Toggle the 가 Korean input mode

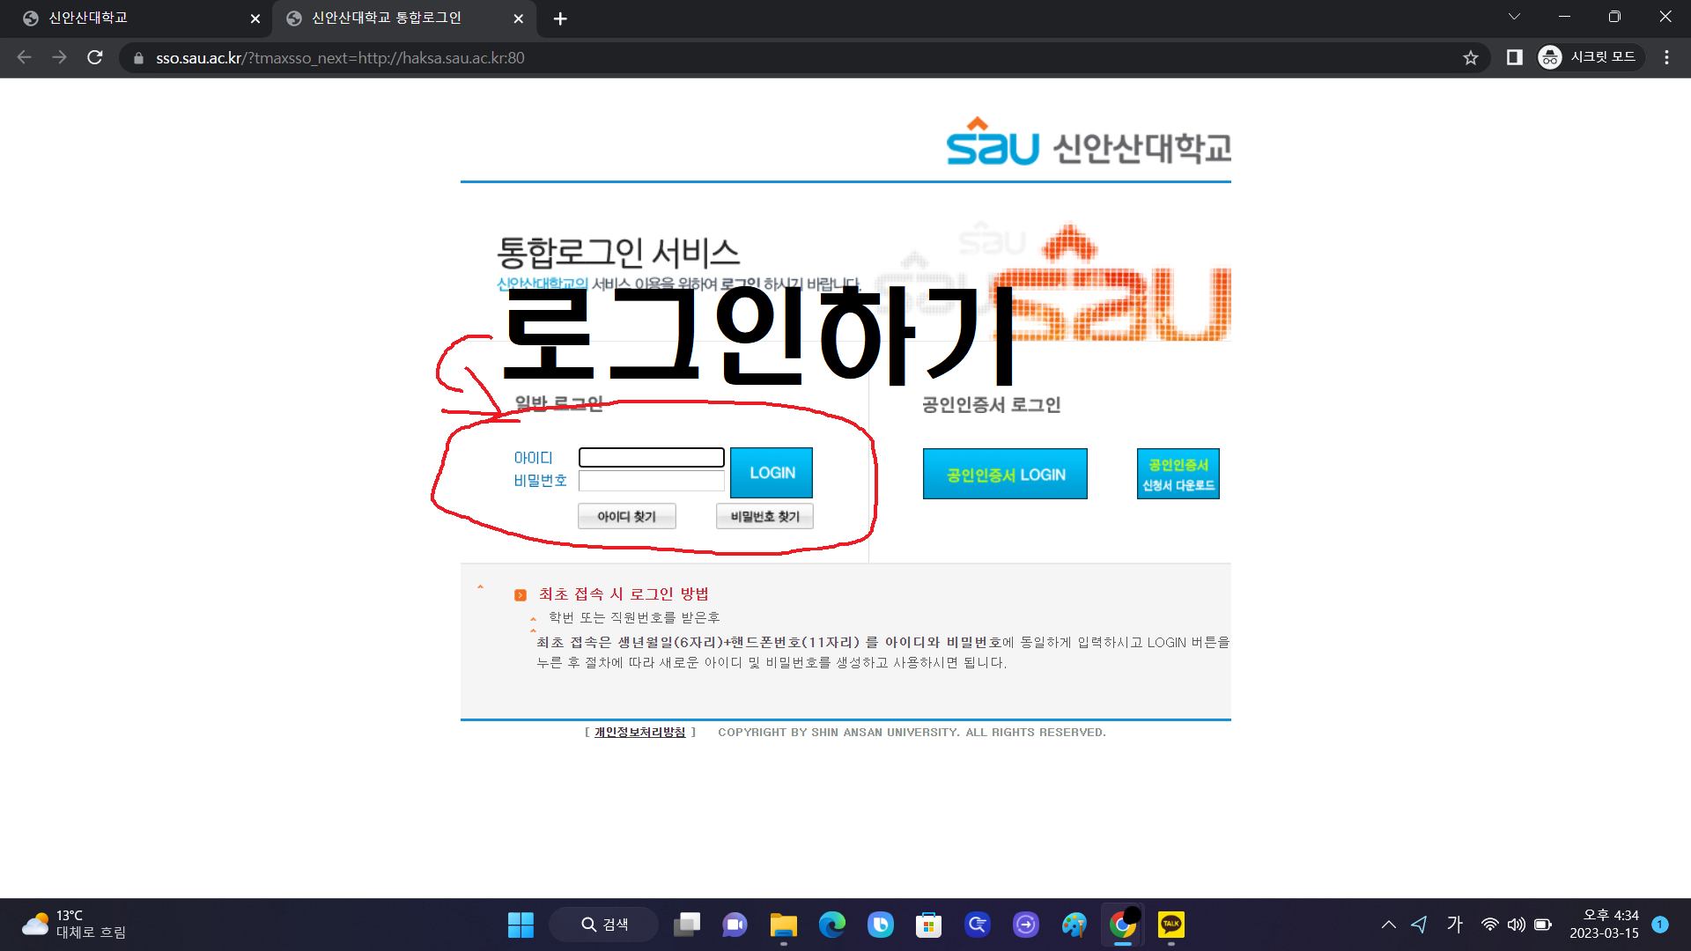pos(1454,925)
